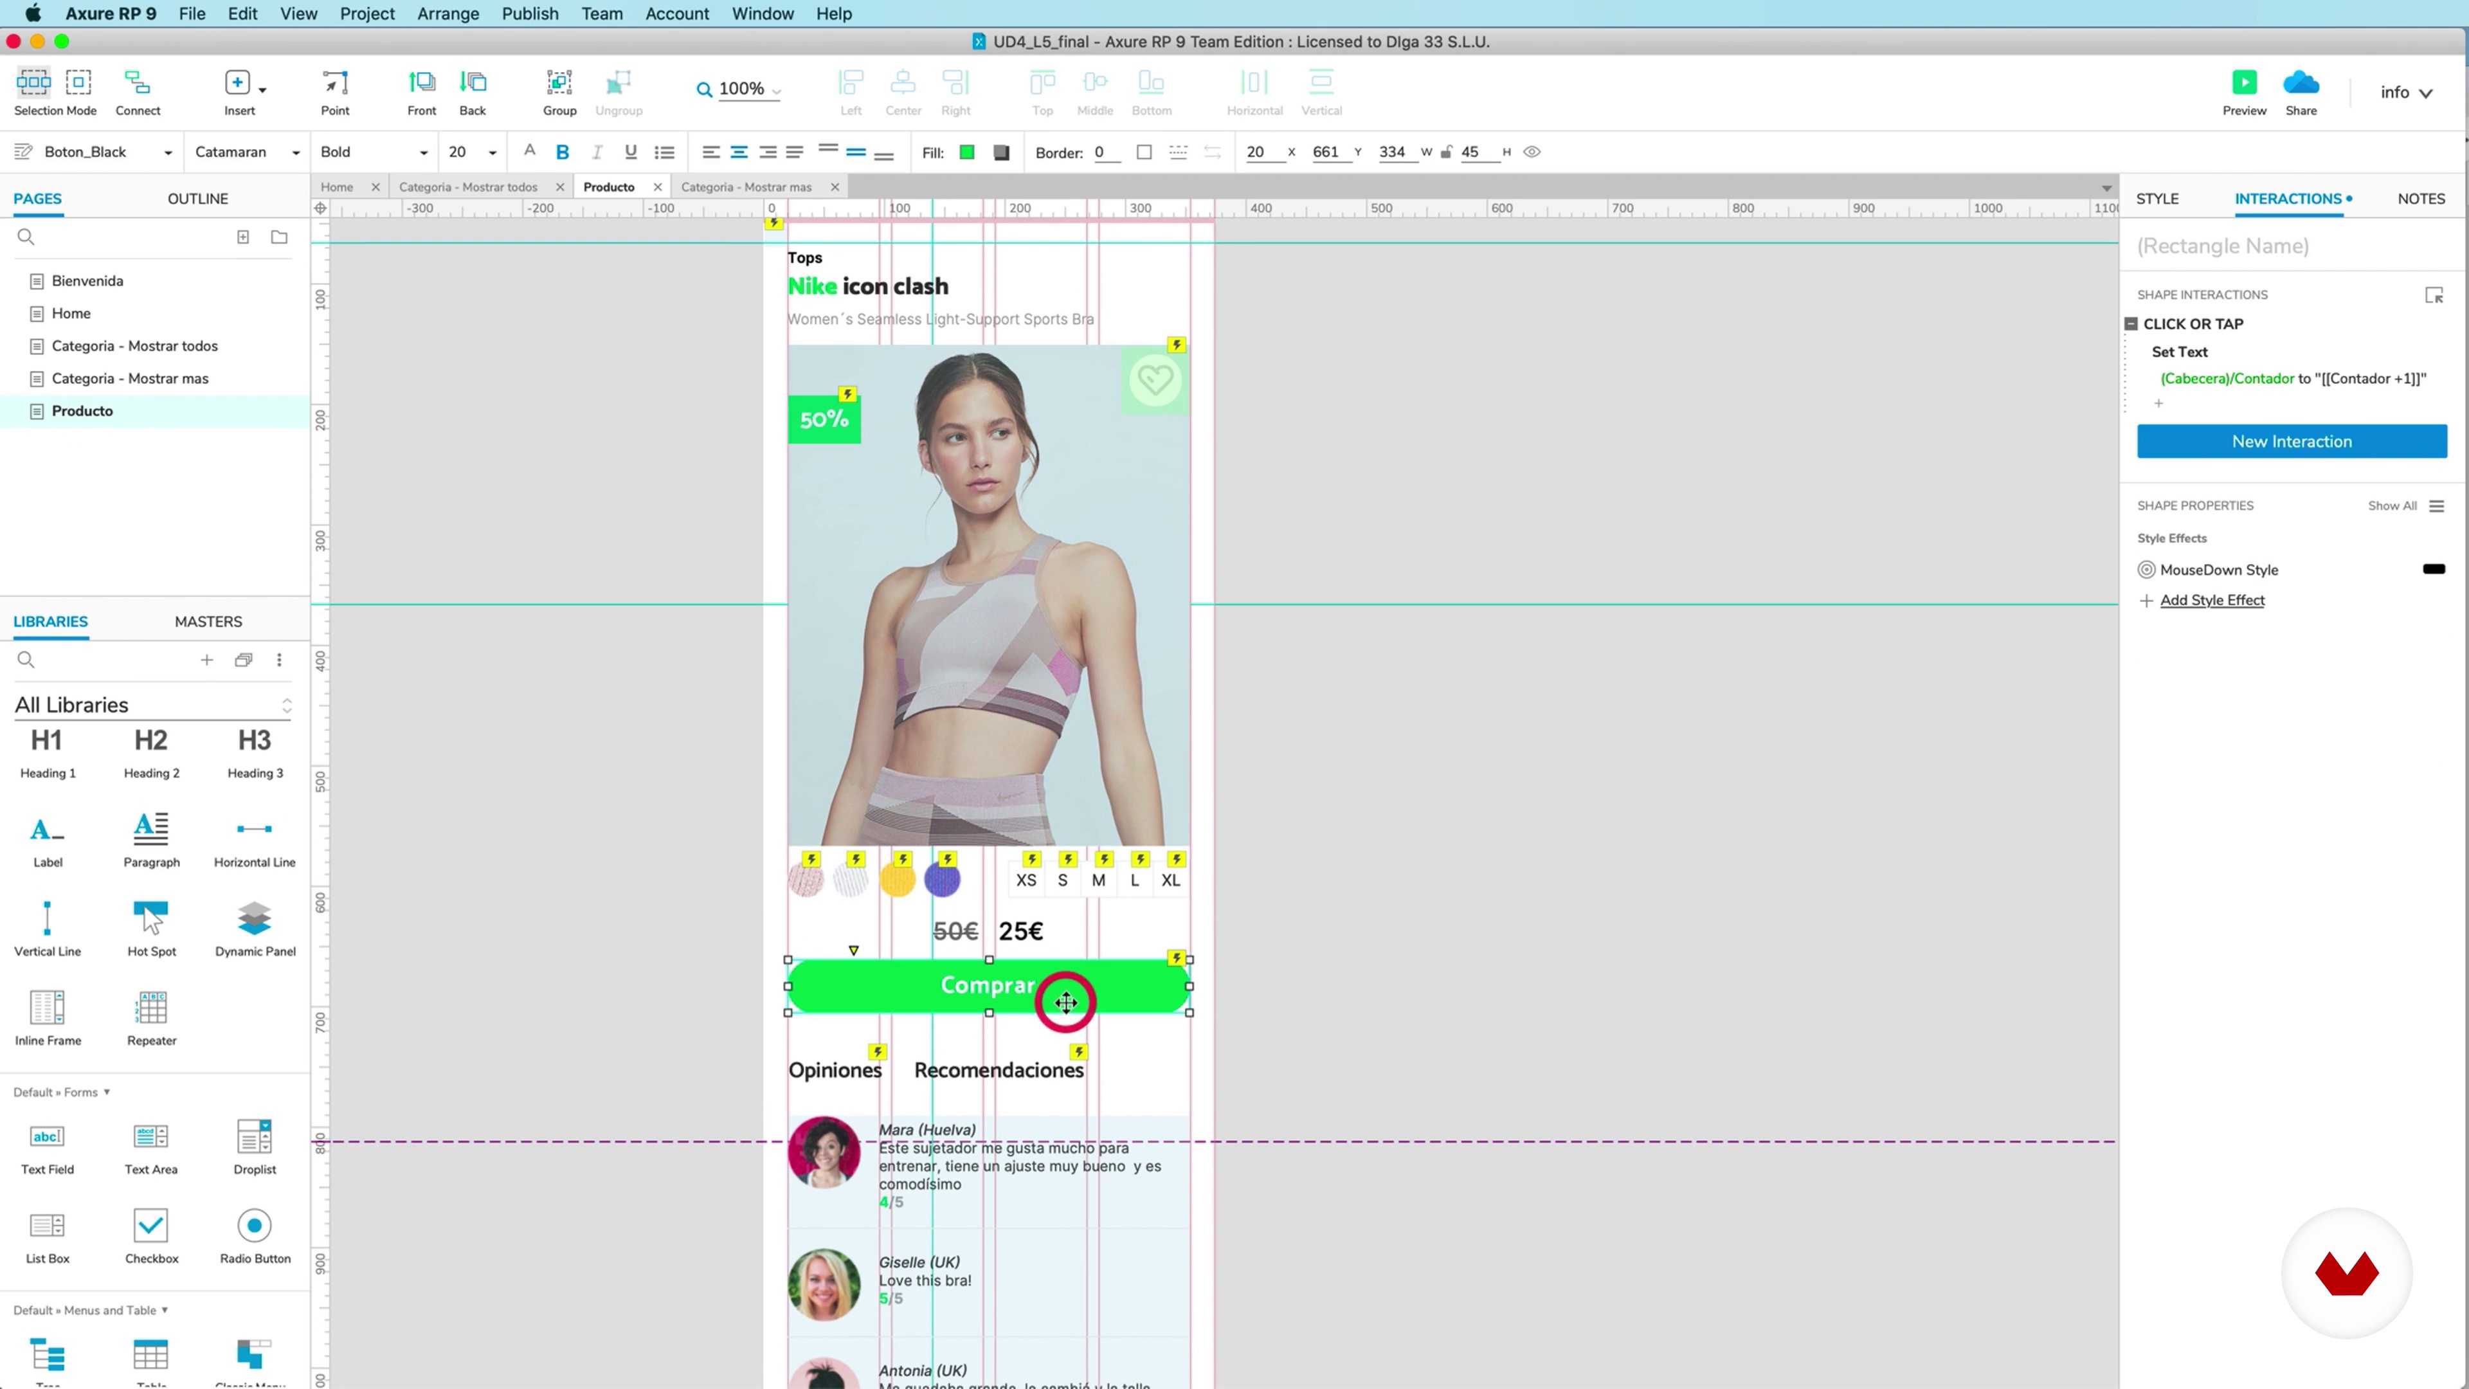The width and height of the screenshot is (2469, 1389).
Task: Select the Radio Button widget
Action: [x=255, y=1235]
